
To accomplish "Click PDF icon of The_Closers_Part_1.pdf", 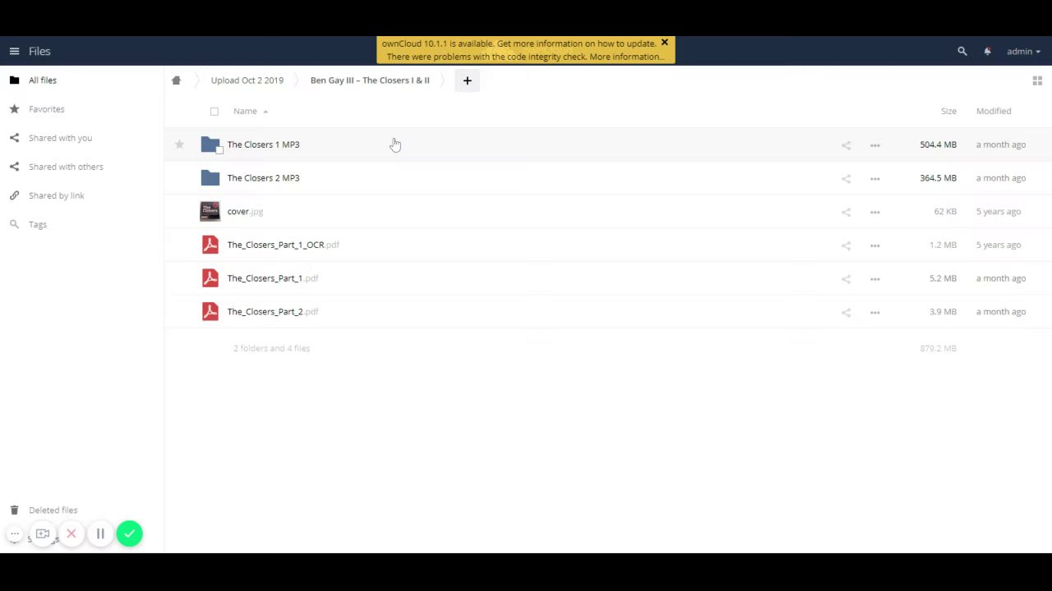I will (210, 278).
